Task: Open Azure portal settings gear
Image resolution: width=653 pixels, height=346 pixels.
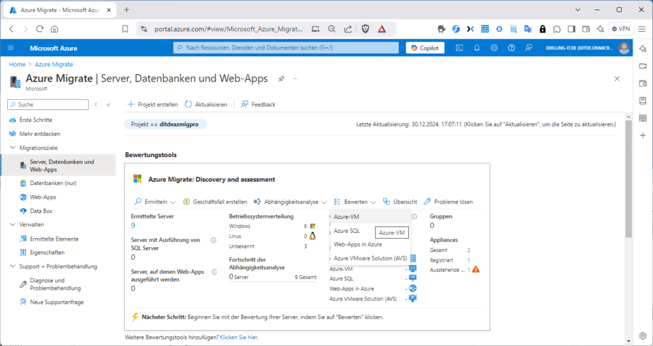Action: coord(494,48)
